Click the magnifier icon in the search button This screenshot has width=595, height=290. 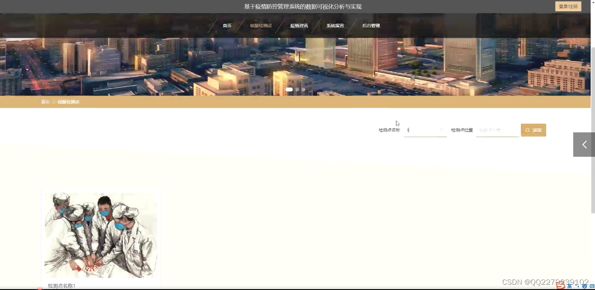(x=527, y=130)
